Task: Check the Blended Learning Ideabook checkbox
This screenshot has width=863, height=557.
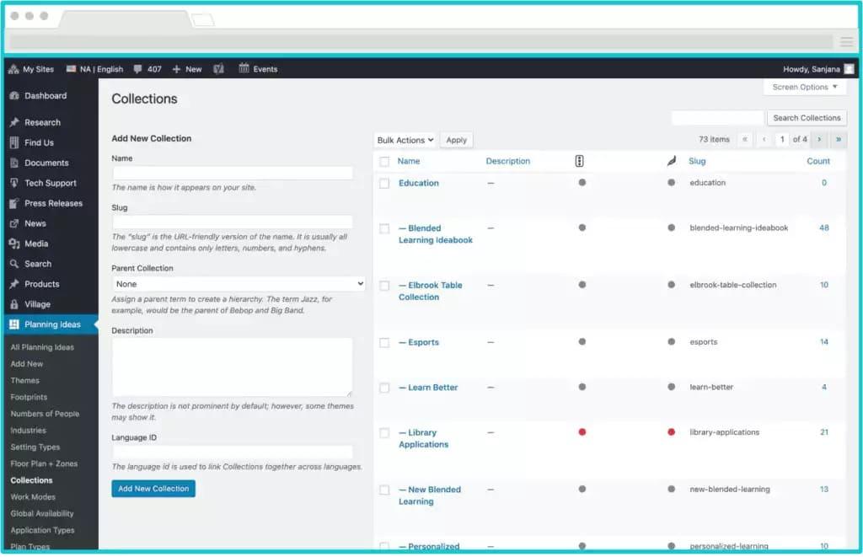Action: tap(384, 228)
